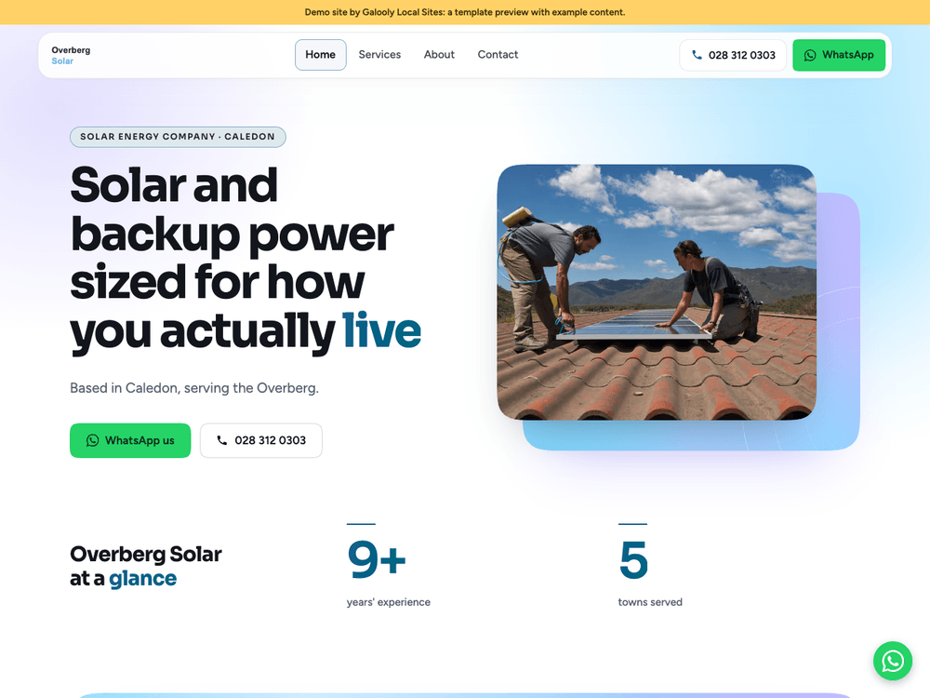The height and width of the screenshot is (698, 930).
Task: Click the green WhatsApp us button
Action: click(x=130, y=440)
